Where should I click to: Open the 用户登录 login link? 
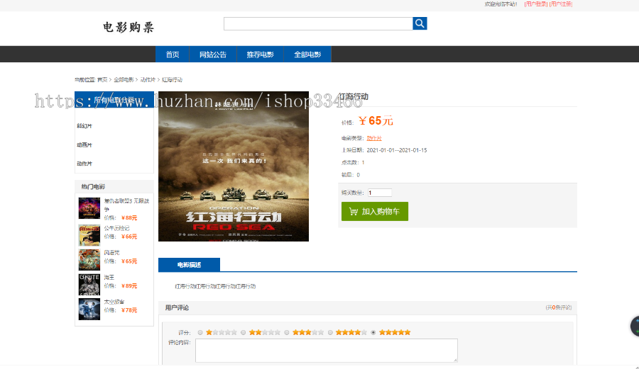point(535,4)
